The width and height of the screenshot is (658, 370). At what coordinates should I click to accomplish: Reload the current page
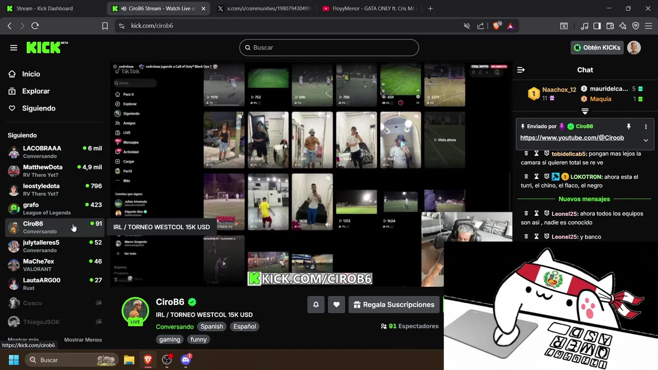coord(35,26)
